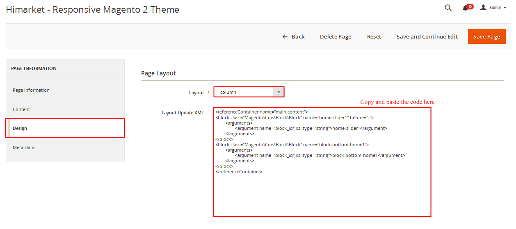Click the textarea resize handle corner
This screenshot has height=229, width=516.
[x=428, y=214]
